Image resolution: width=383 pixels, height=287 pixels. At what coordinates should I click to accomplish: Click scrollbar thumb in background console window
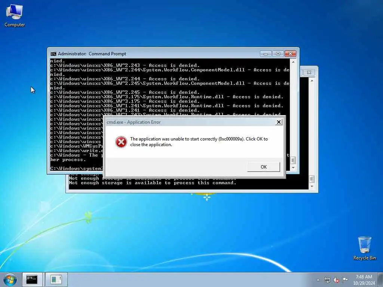coord(312,179)
